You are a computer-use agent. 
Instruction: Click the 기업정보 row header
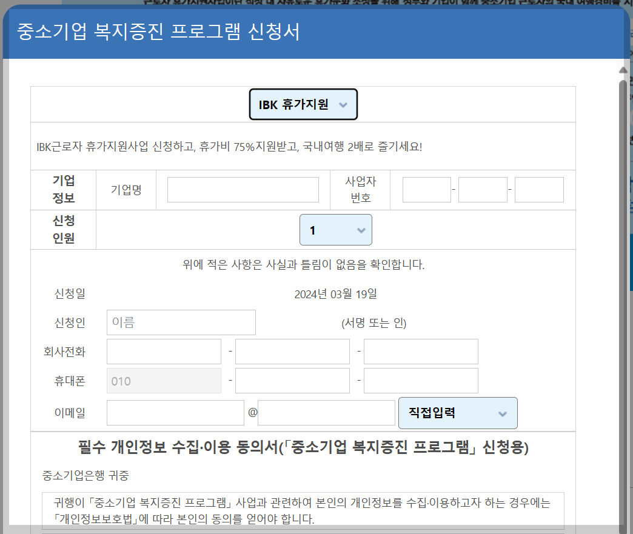tap(64, 190)
